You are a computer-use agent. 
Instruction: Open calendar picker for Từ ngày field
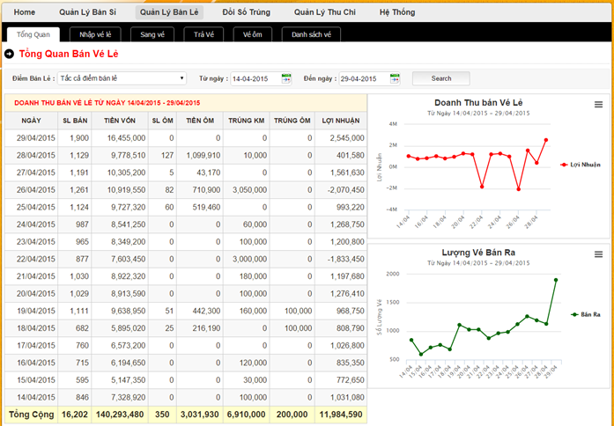286,79
